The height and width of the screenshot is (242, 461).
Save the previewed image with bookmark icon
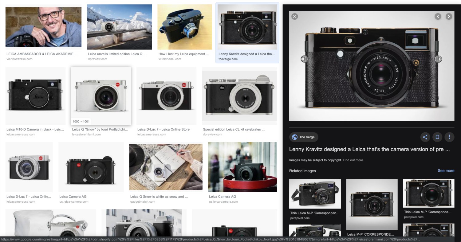coord(437,137)
